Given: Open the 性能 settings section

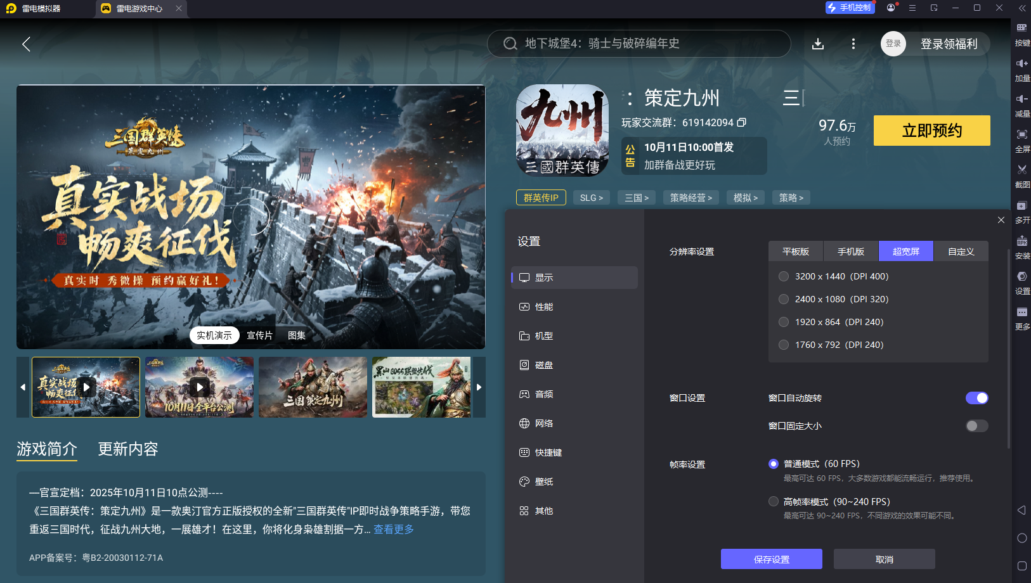Looking at the screenshot, I should 543,307.
